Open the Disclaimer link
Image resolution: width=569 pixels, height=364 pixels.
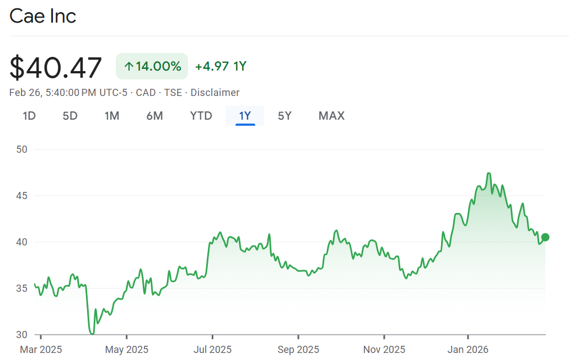point(215,93)
